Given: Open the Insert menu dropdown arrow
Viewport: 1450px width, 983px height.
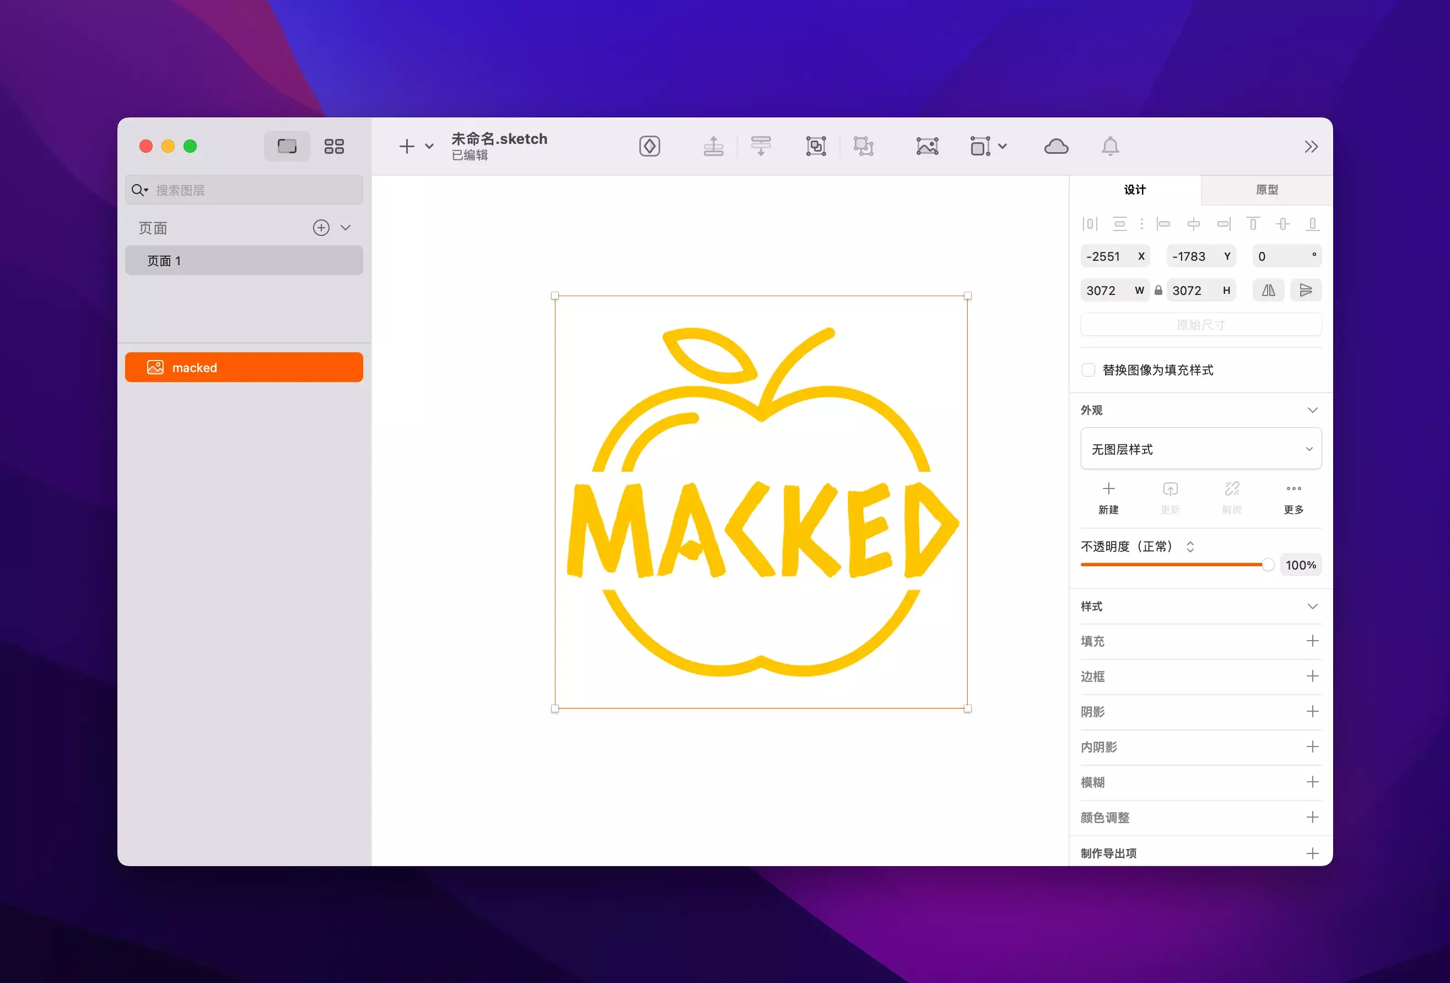Looking at the screenshot, I should point(429,147).
